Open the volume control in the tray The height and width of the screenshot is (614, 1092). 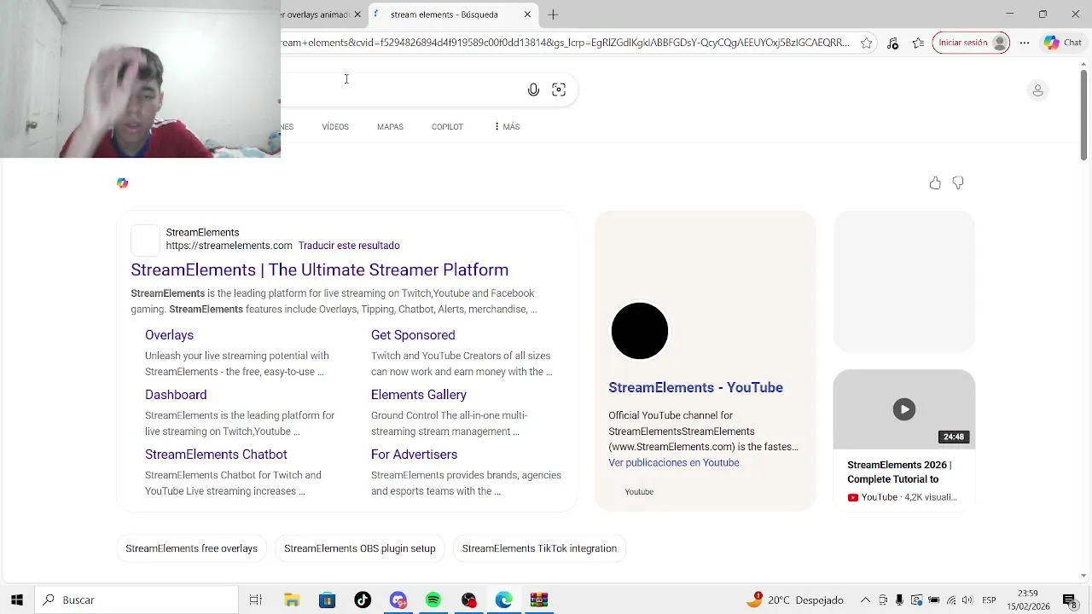[967, 600]
